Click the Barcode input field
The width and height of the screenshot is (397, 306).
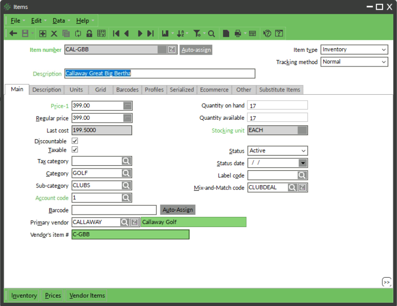(114, 210)
